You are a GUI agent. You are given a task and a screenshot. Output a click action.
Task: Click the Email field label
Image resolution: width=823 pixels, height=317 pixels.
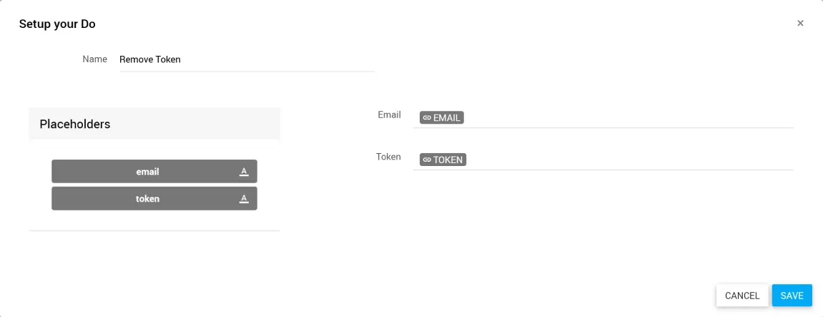click(x=389, y=114)
